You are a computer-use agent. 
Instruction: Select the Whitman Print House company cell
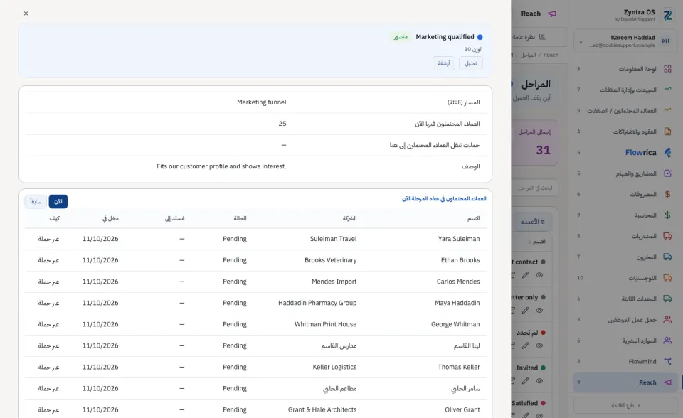coord(325,324)
